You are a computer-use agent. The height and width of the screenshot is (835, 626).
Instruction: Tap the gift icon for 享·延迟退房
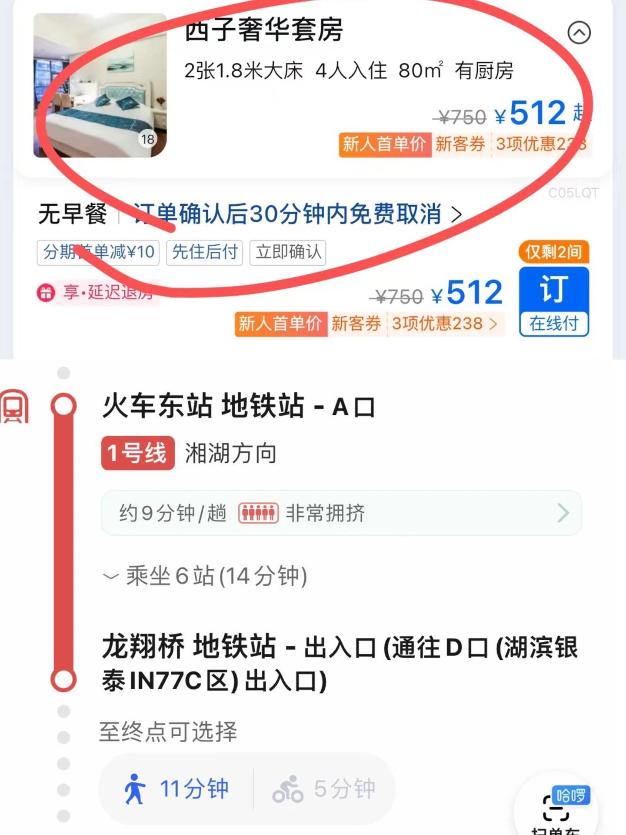pos(46,293)
